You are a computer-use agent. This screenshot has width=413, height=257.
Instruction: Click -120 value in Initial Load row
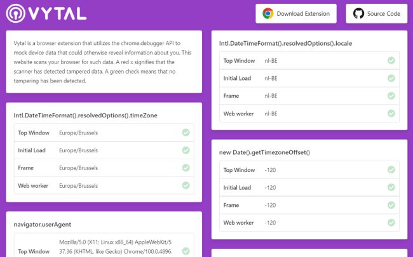[270, 188]
